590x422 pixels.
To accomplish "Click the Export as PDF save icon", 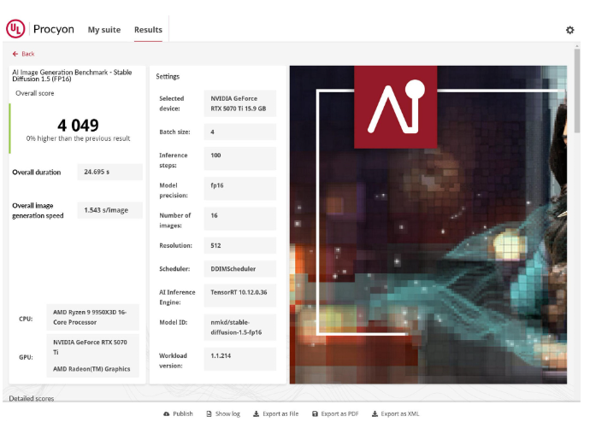I will [x=315, y=413].
